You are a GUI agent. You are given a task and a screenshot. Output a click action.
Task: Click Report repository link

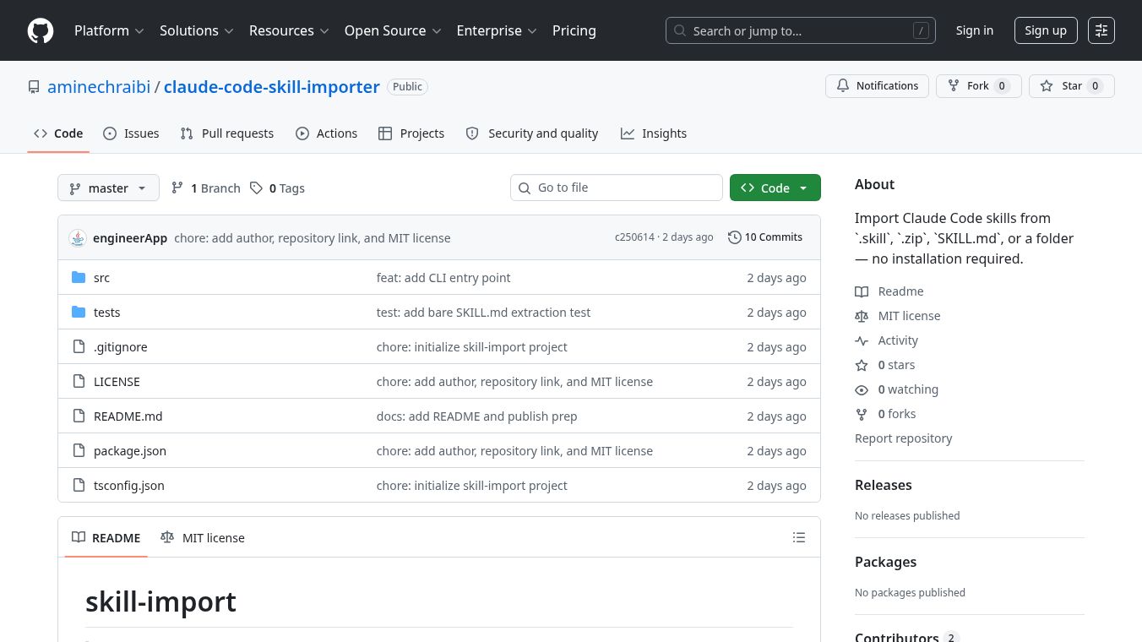(904, 438)
